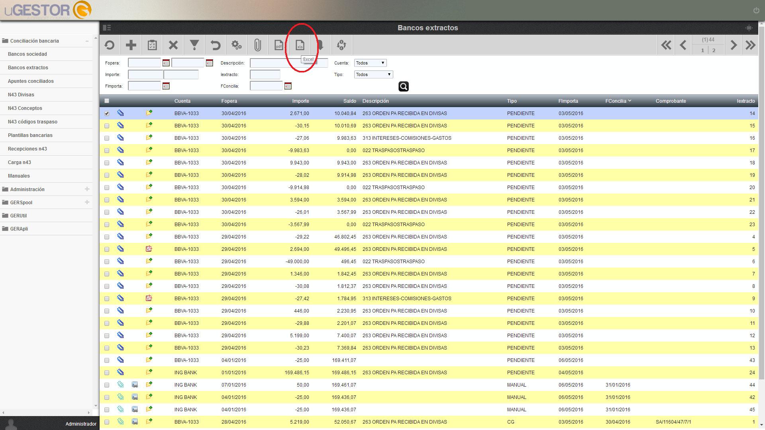765x430 pixels.
Task: Open calendar picker for FConcilia field
Action: coord(288,86)
